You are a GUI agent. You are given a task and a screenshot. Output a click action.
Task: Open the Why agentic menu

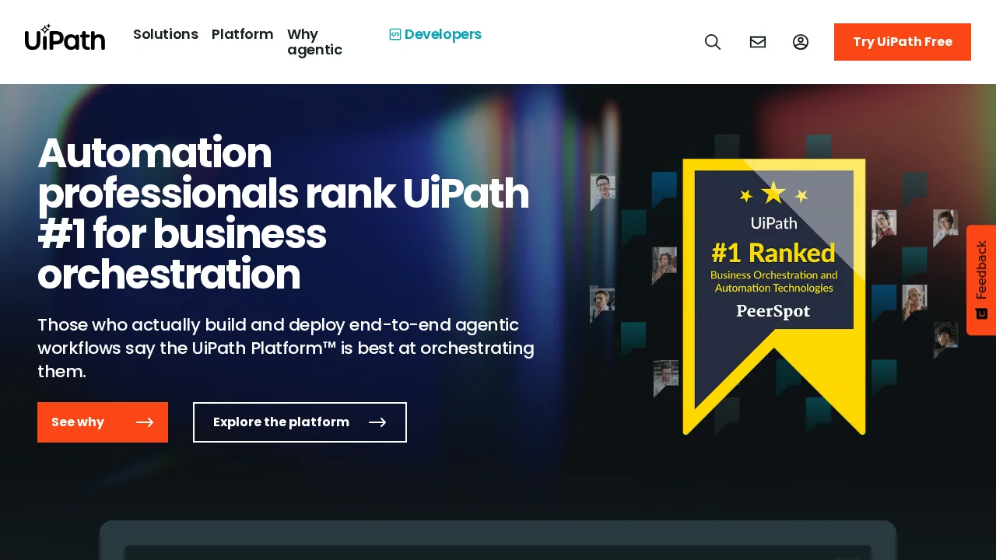(x=315, y=42)
